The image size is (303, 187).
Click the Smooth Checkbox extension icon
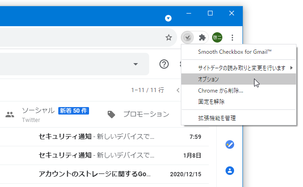click(x=187, y=37)
